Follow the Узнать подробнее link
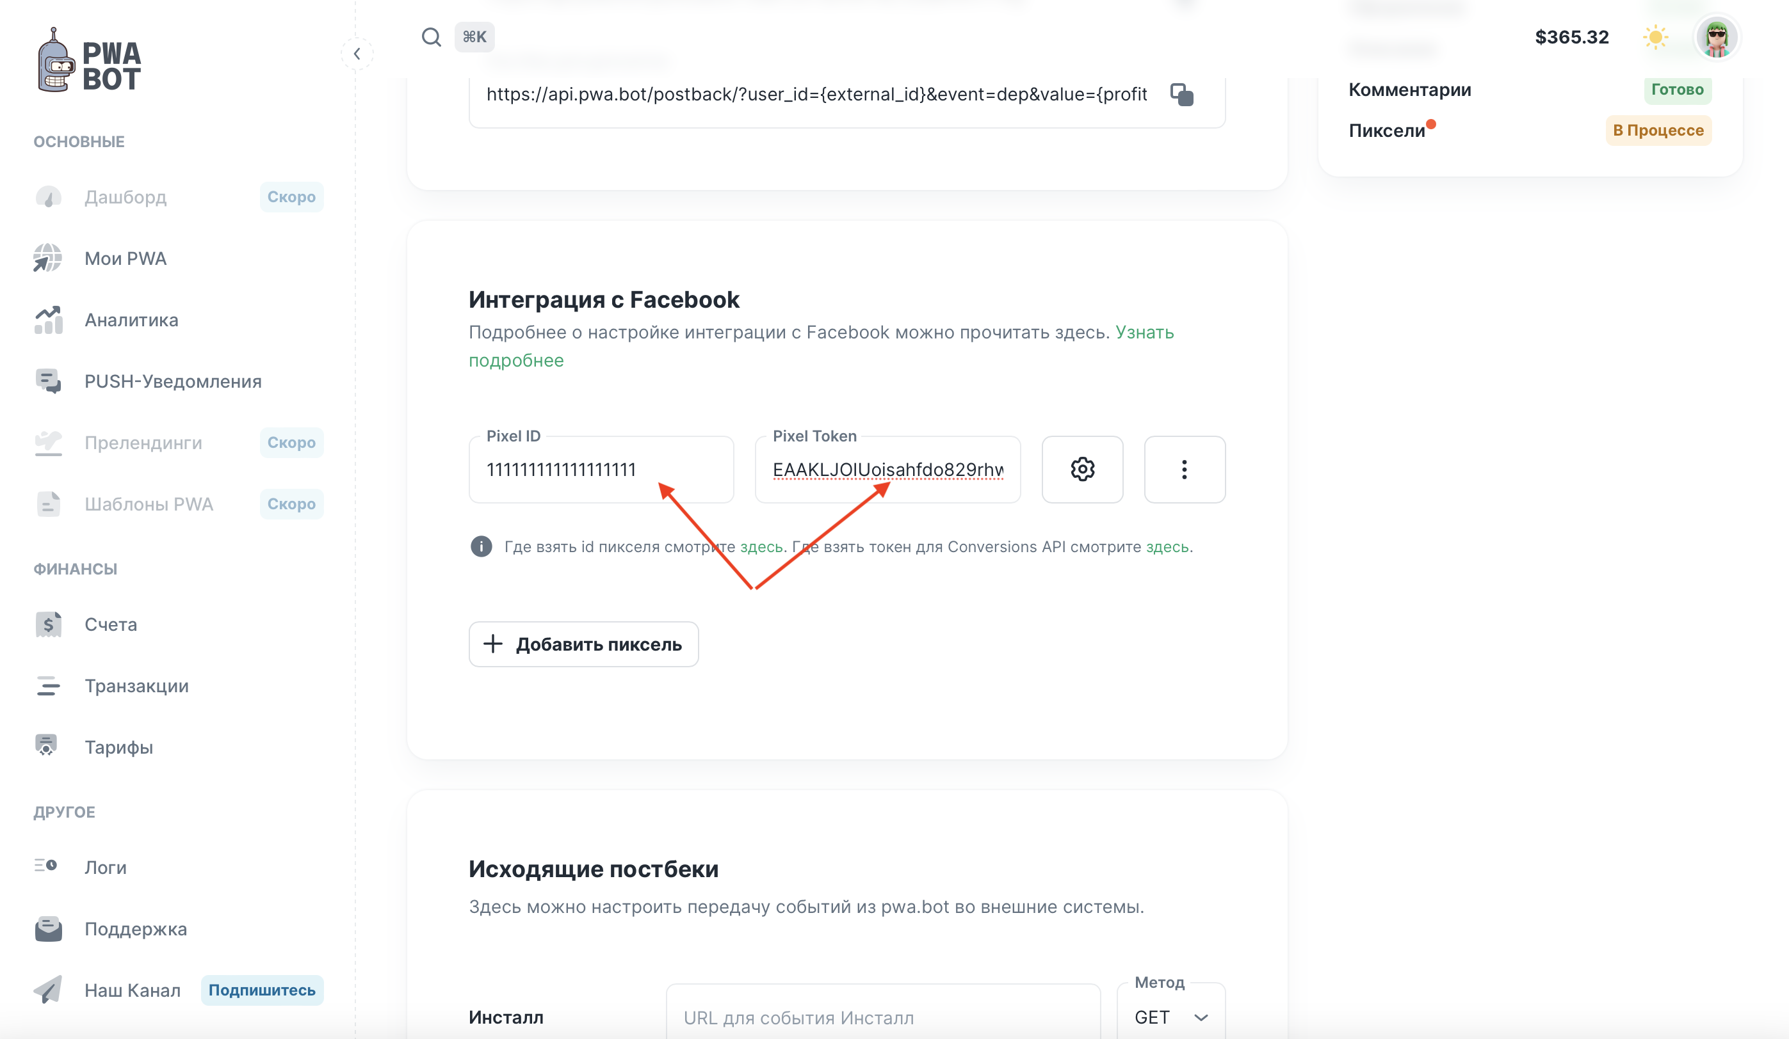 coord(1144,333)
